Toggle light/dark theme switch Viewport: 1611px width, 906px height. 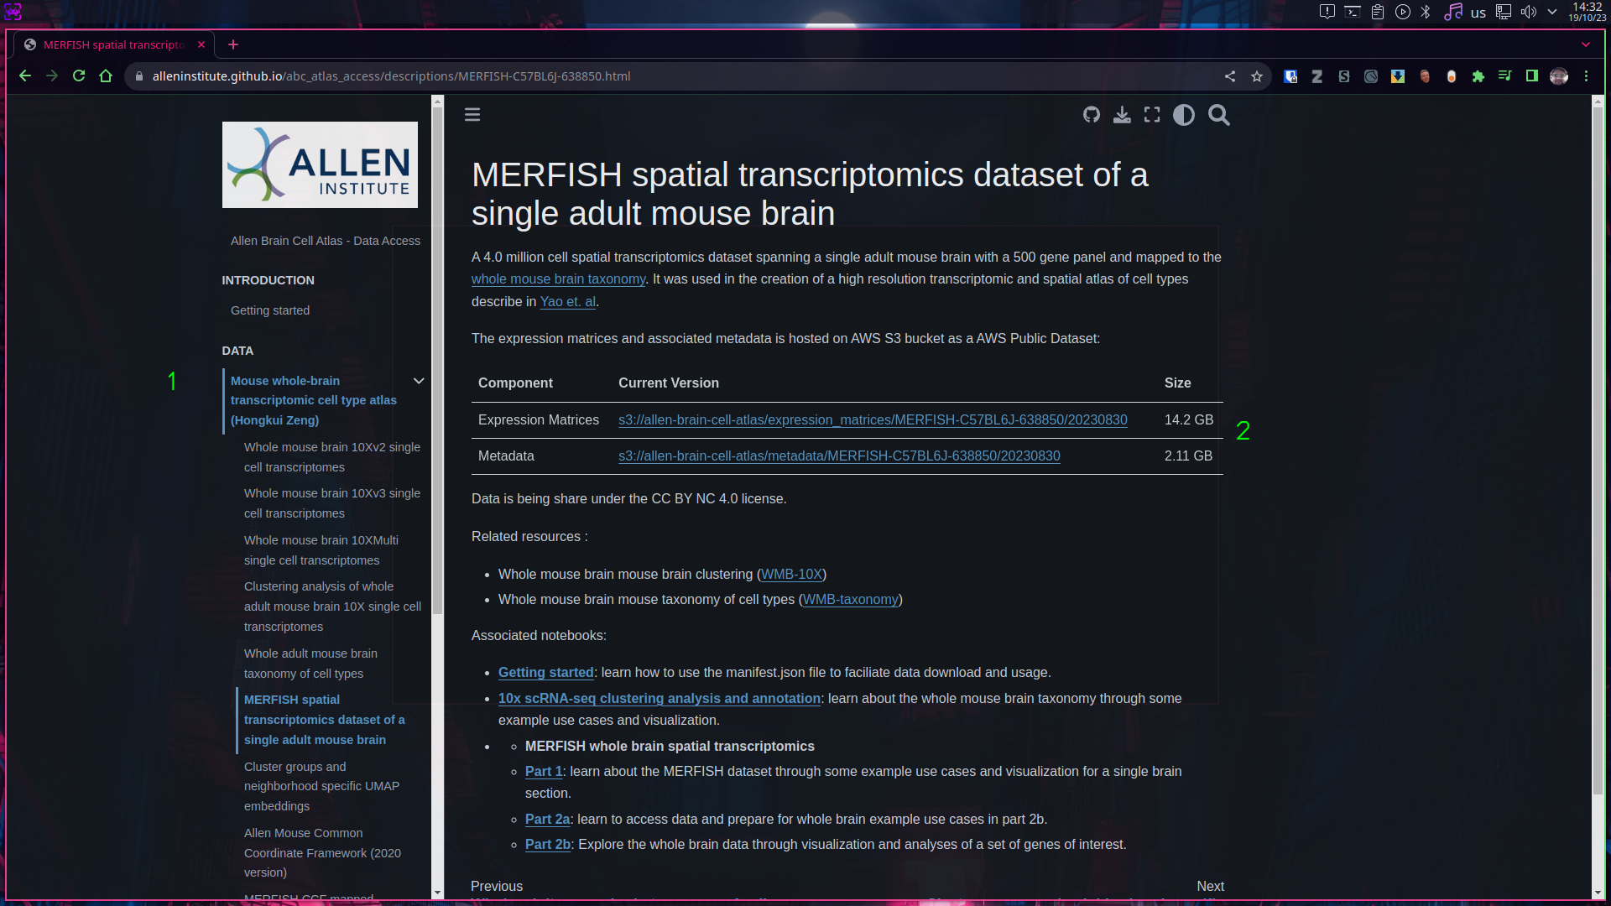(1183, 115)
